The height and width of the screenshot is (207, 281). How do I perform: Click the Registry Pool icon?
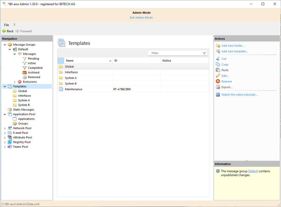pos(10,142)
